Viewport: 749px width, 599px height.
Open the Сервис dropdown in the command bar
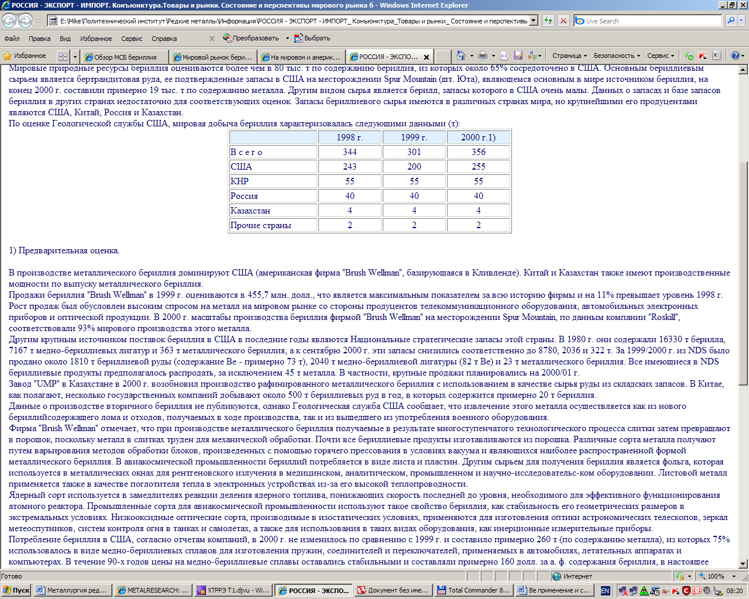pos(661,56)
